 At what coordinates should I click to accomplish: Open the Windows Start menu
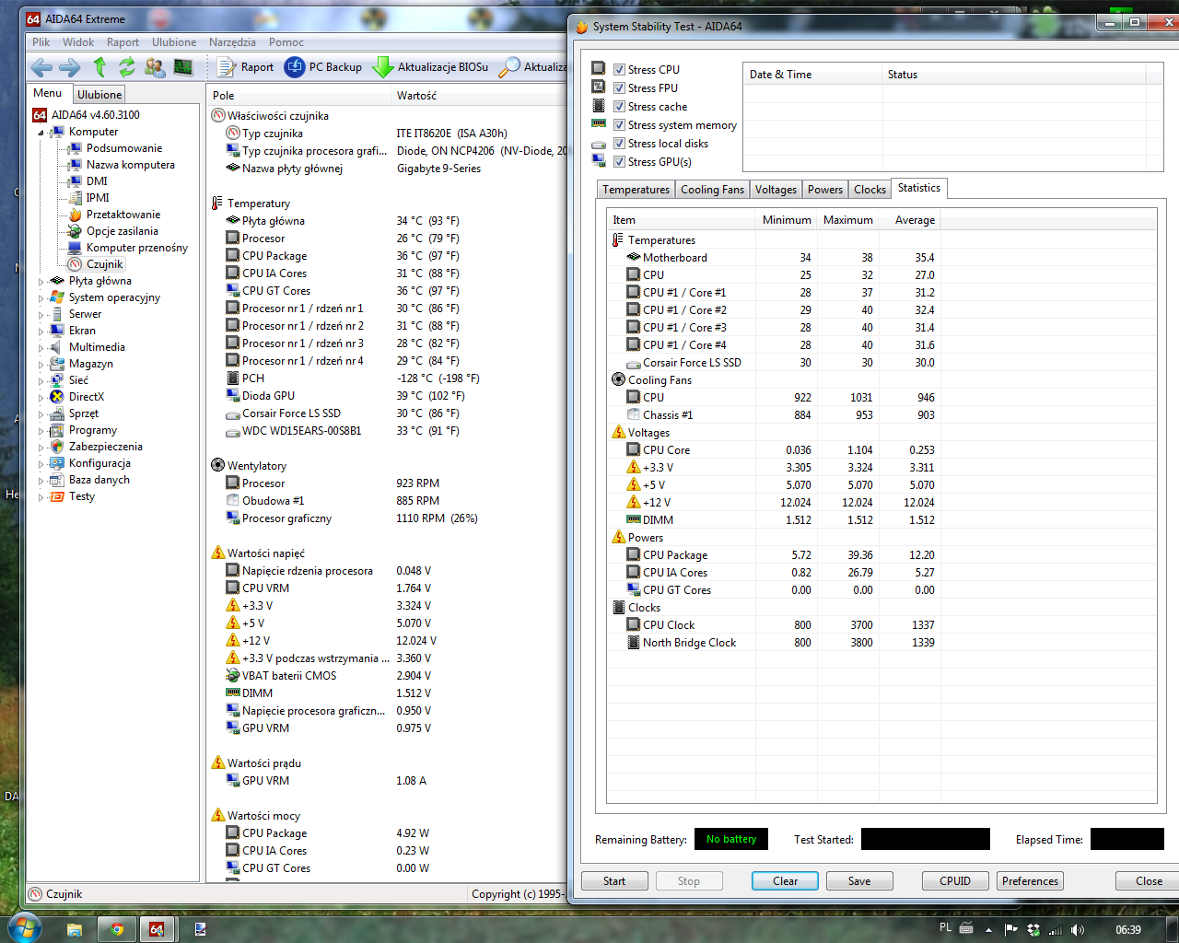coord(23,927)
